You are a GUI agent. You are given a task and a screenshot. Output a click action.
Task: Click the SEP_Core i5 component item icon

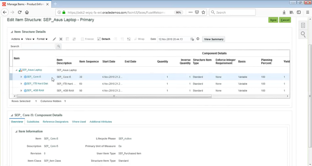point(25,77)
